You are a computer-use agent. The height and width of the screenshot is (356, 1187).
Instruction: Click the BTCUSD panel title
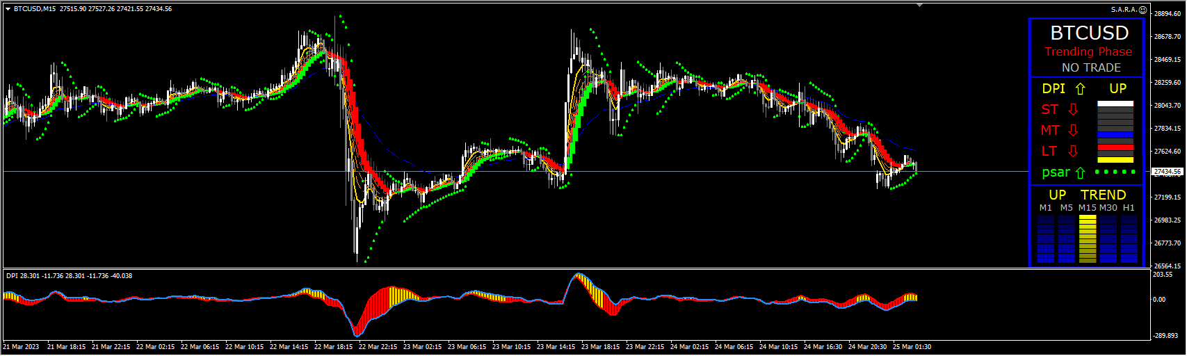point(1090,33)
